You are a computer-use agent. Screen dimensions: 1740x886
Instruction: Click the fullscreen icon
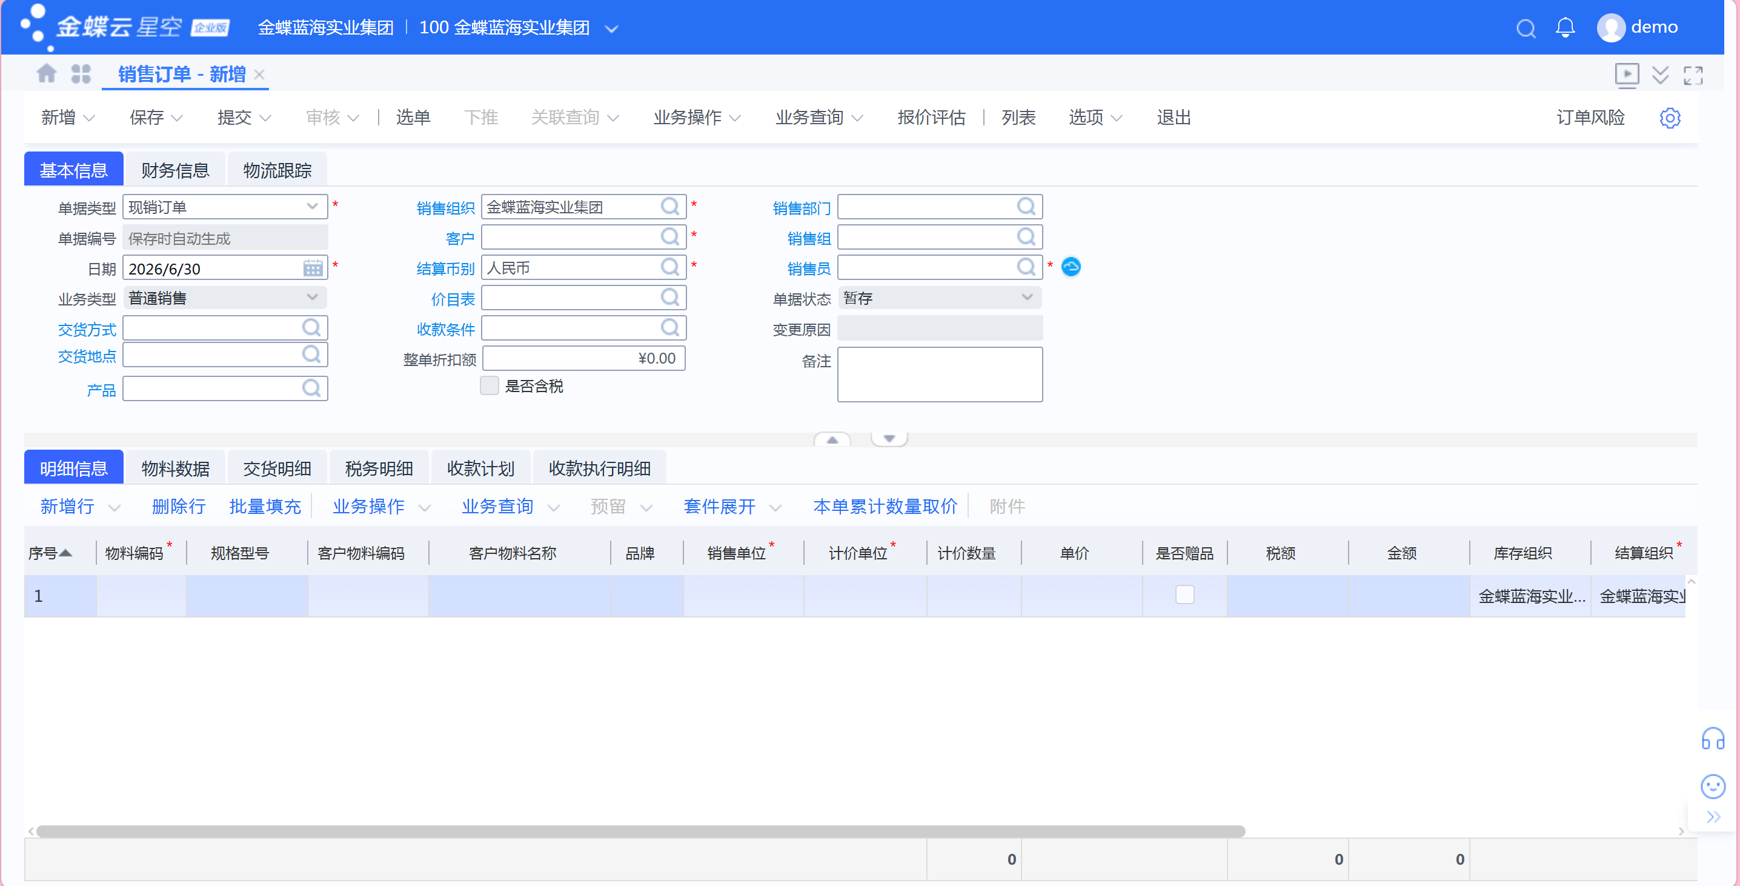pos(1693,75)
